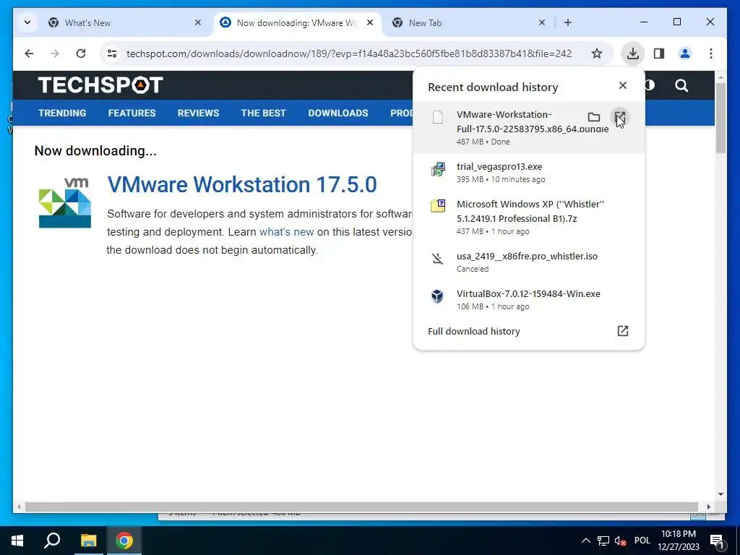
Task: Click the TechSpot logo
Action: click(100, 85)
